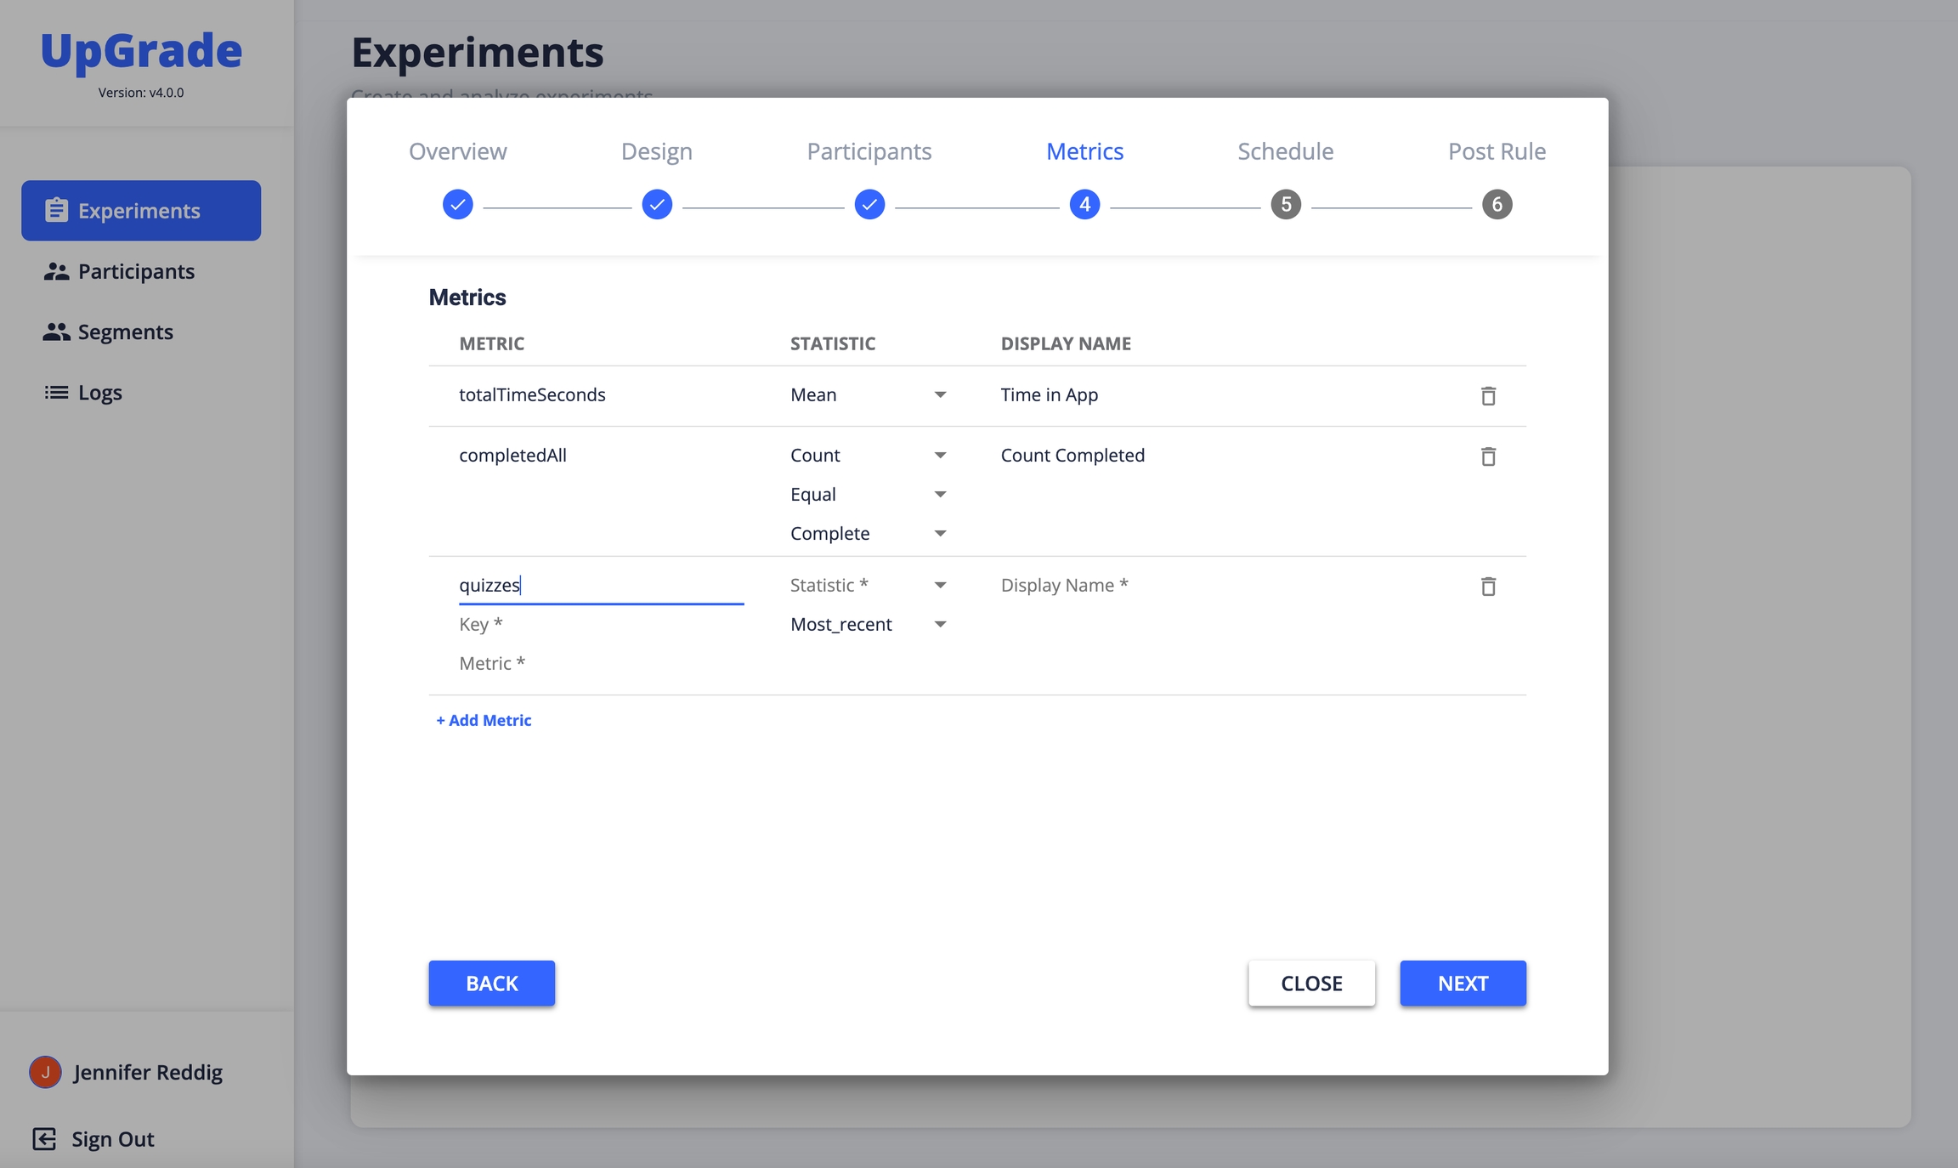Viewport: 1958px width, 1168px height.
Task: Click the Overview step checkmark circle
Action: click(457, 205)
